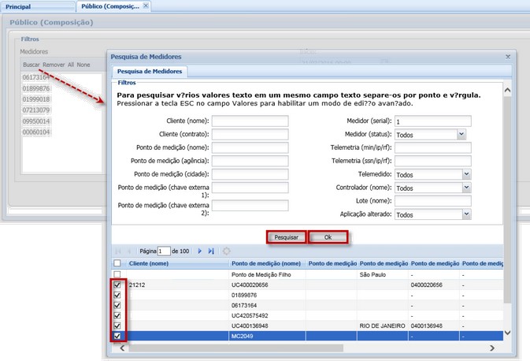The width and height of the screenshot is (530, 361).
Task: Click the Pesquisar button
Action: (x=286, y=237)
